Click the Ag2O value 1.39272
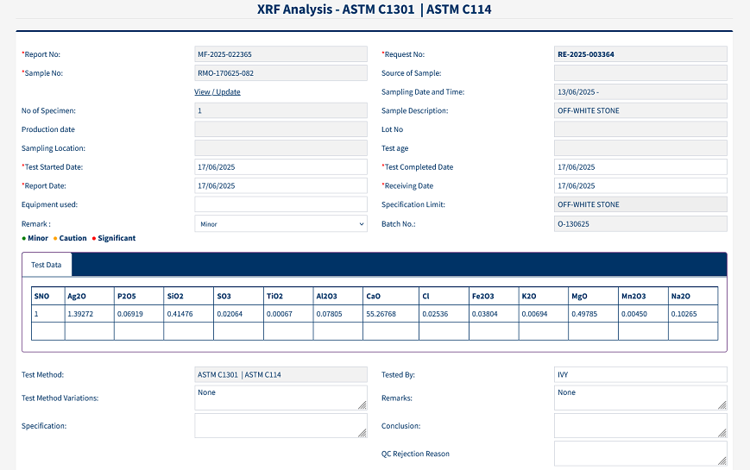The image size is (750, 470). [x=80, y=314]
